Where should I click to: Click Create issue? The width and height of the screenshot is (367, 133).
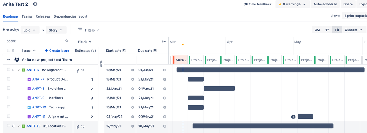57,51
